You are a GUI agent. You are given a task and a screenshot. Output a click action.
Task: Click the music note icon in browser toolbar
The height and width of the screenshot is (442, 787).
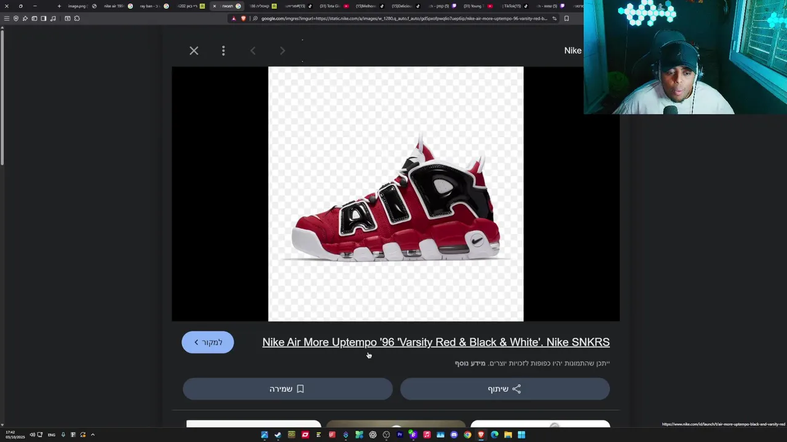tap(53, 18)
